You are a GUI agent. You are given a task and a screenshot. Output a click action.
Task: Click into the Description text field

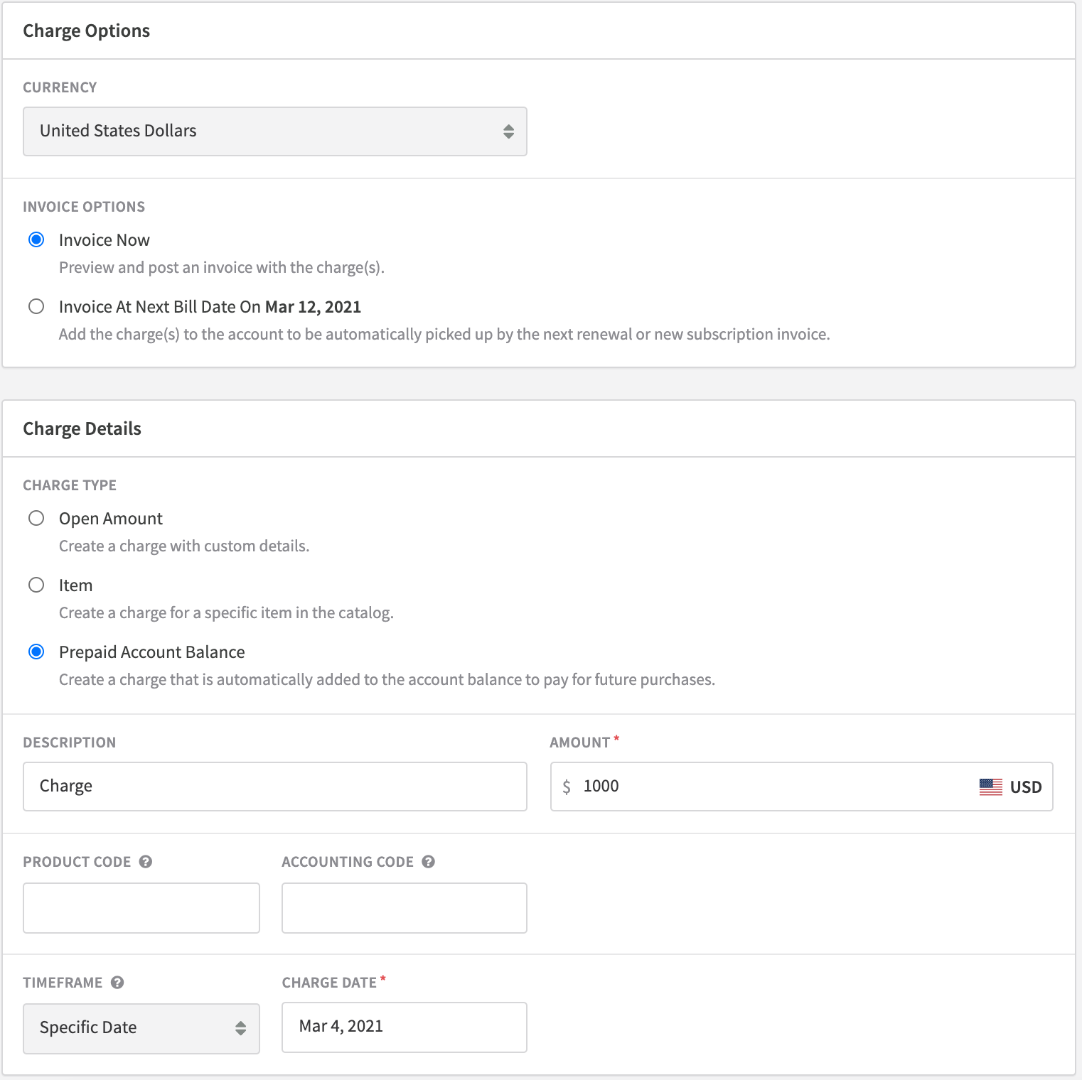click(x=274, y=787)
